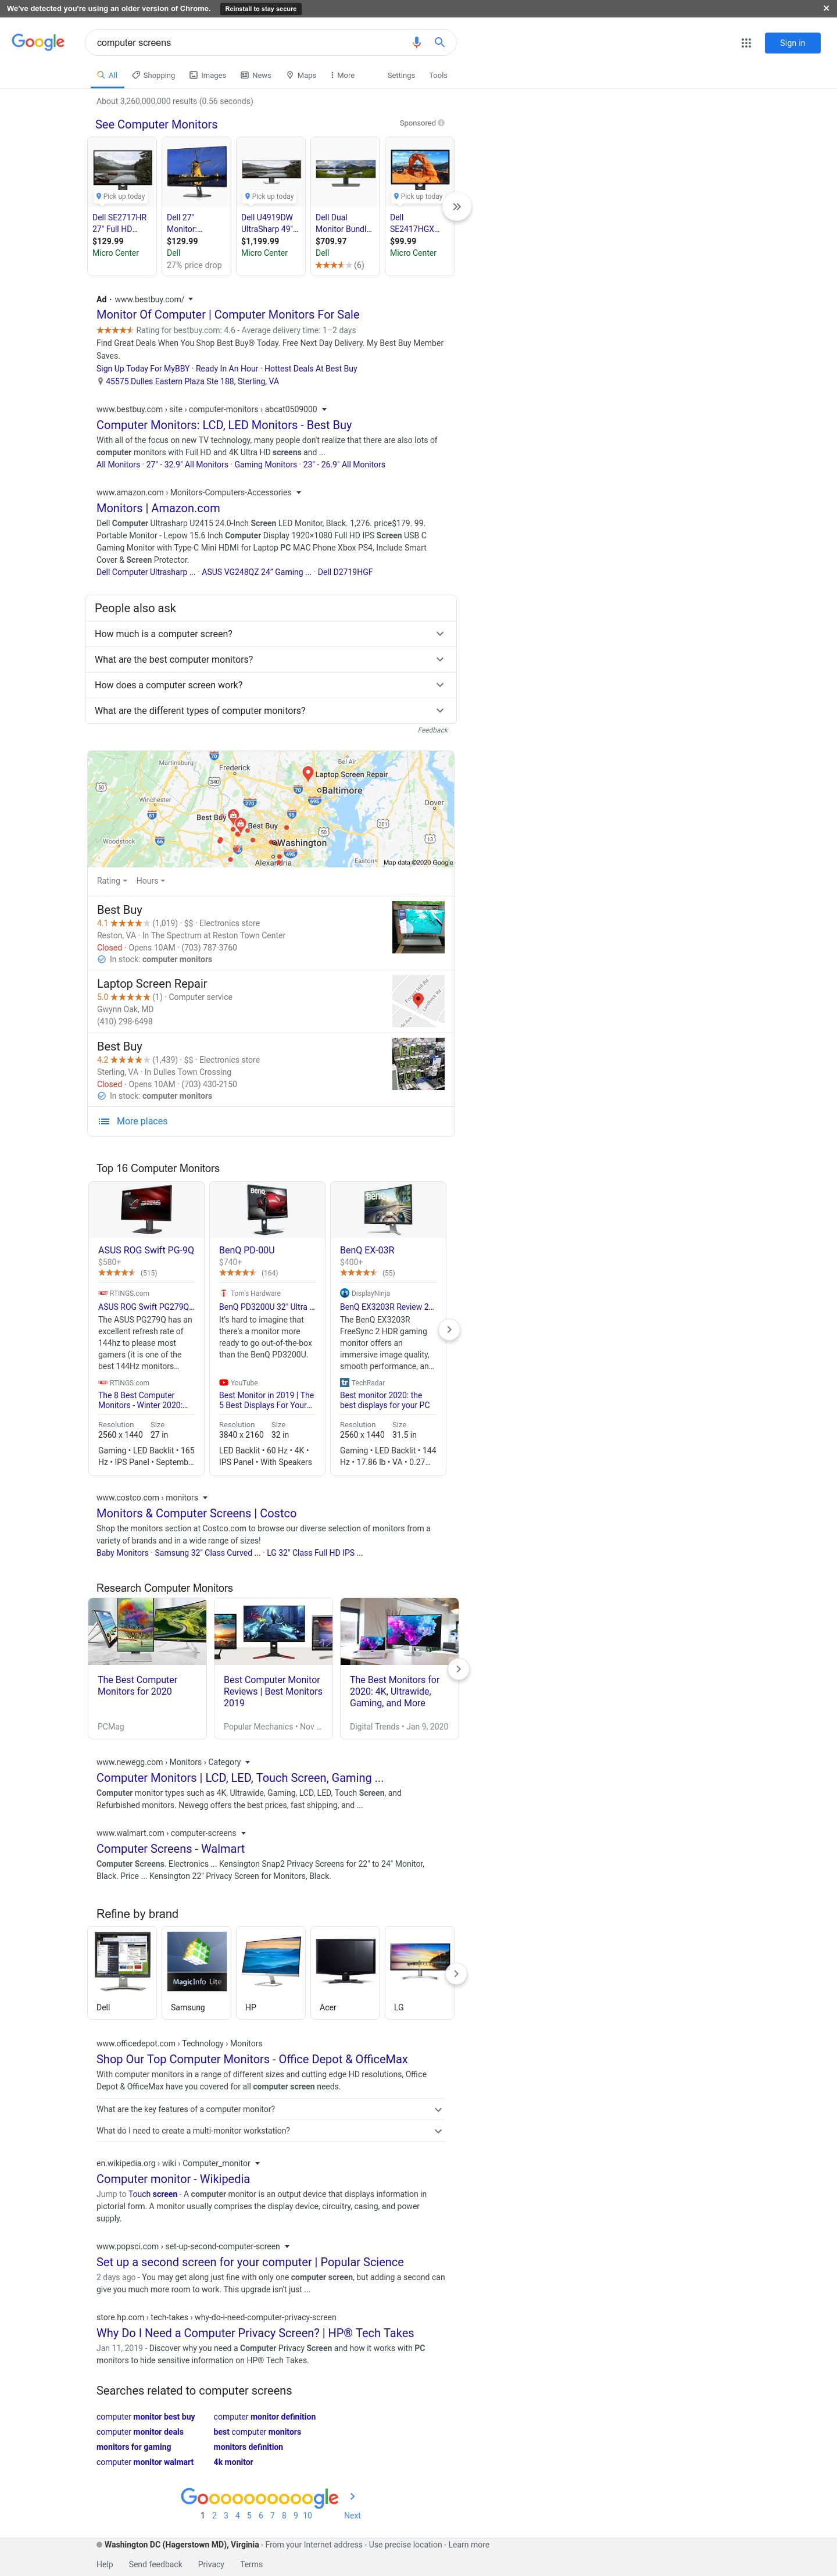Click the Next page chevron arrow

352,2497
